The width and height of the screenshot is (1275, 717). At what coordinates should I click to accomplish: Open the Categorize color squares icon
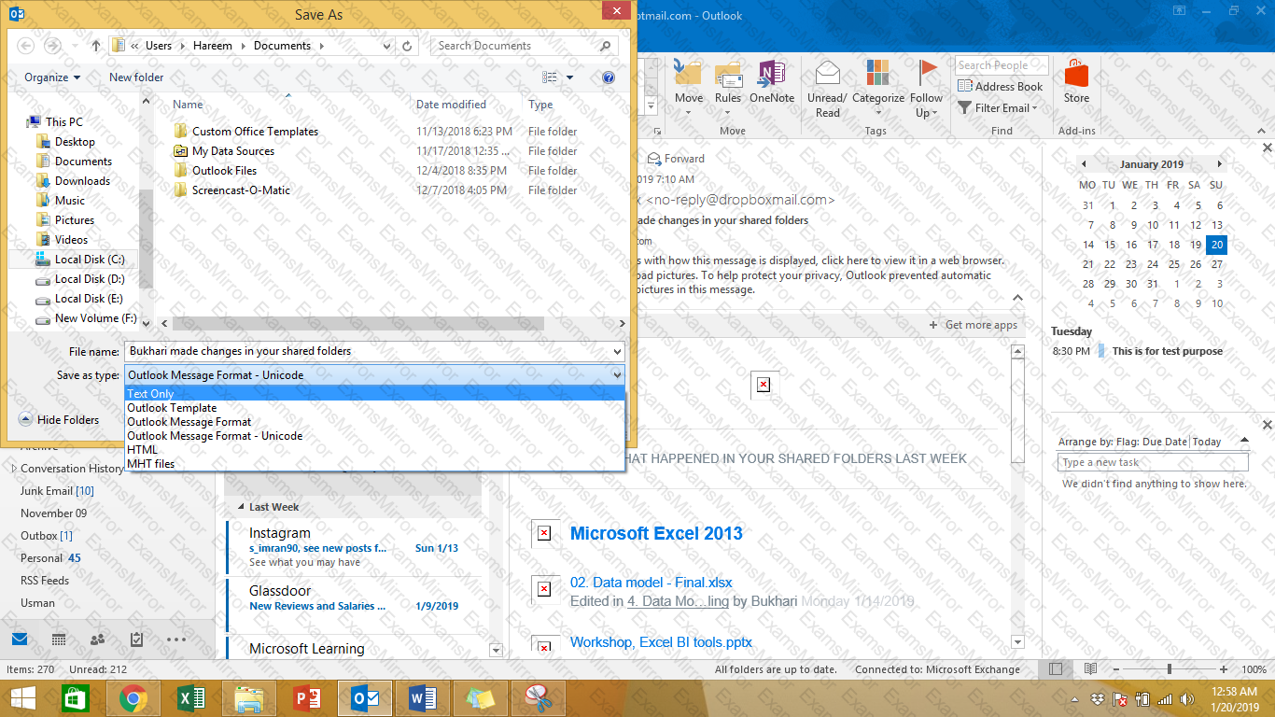pyautogui.click(x=877, y=75)
